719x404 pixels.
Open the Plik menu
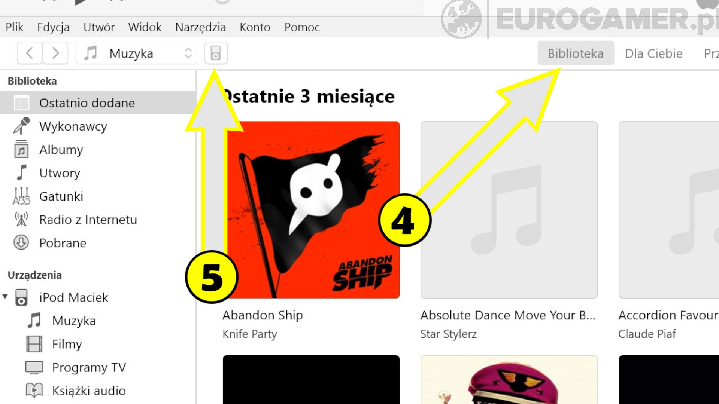click(15, 27)
